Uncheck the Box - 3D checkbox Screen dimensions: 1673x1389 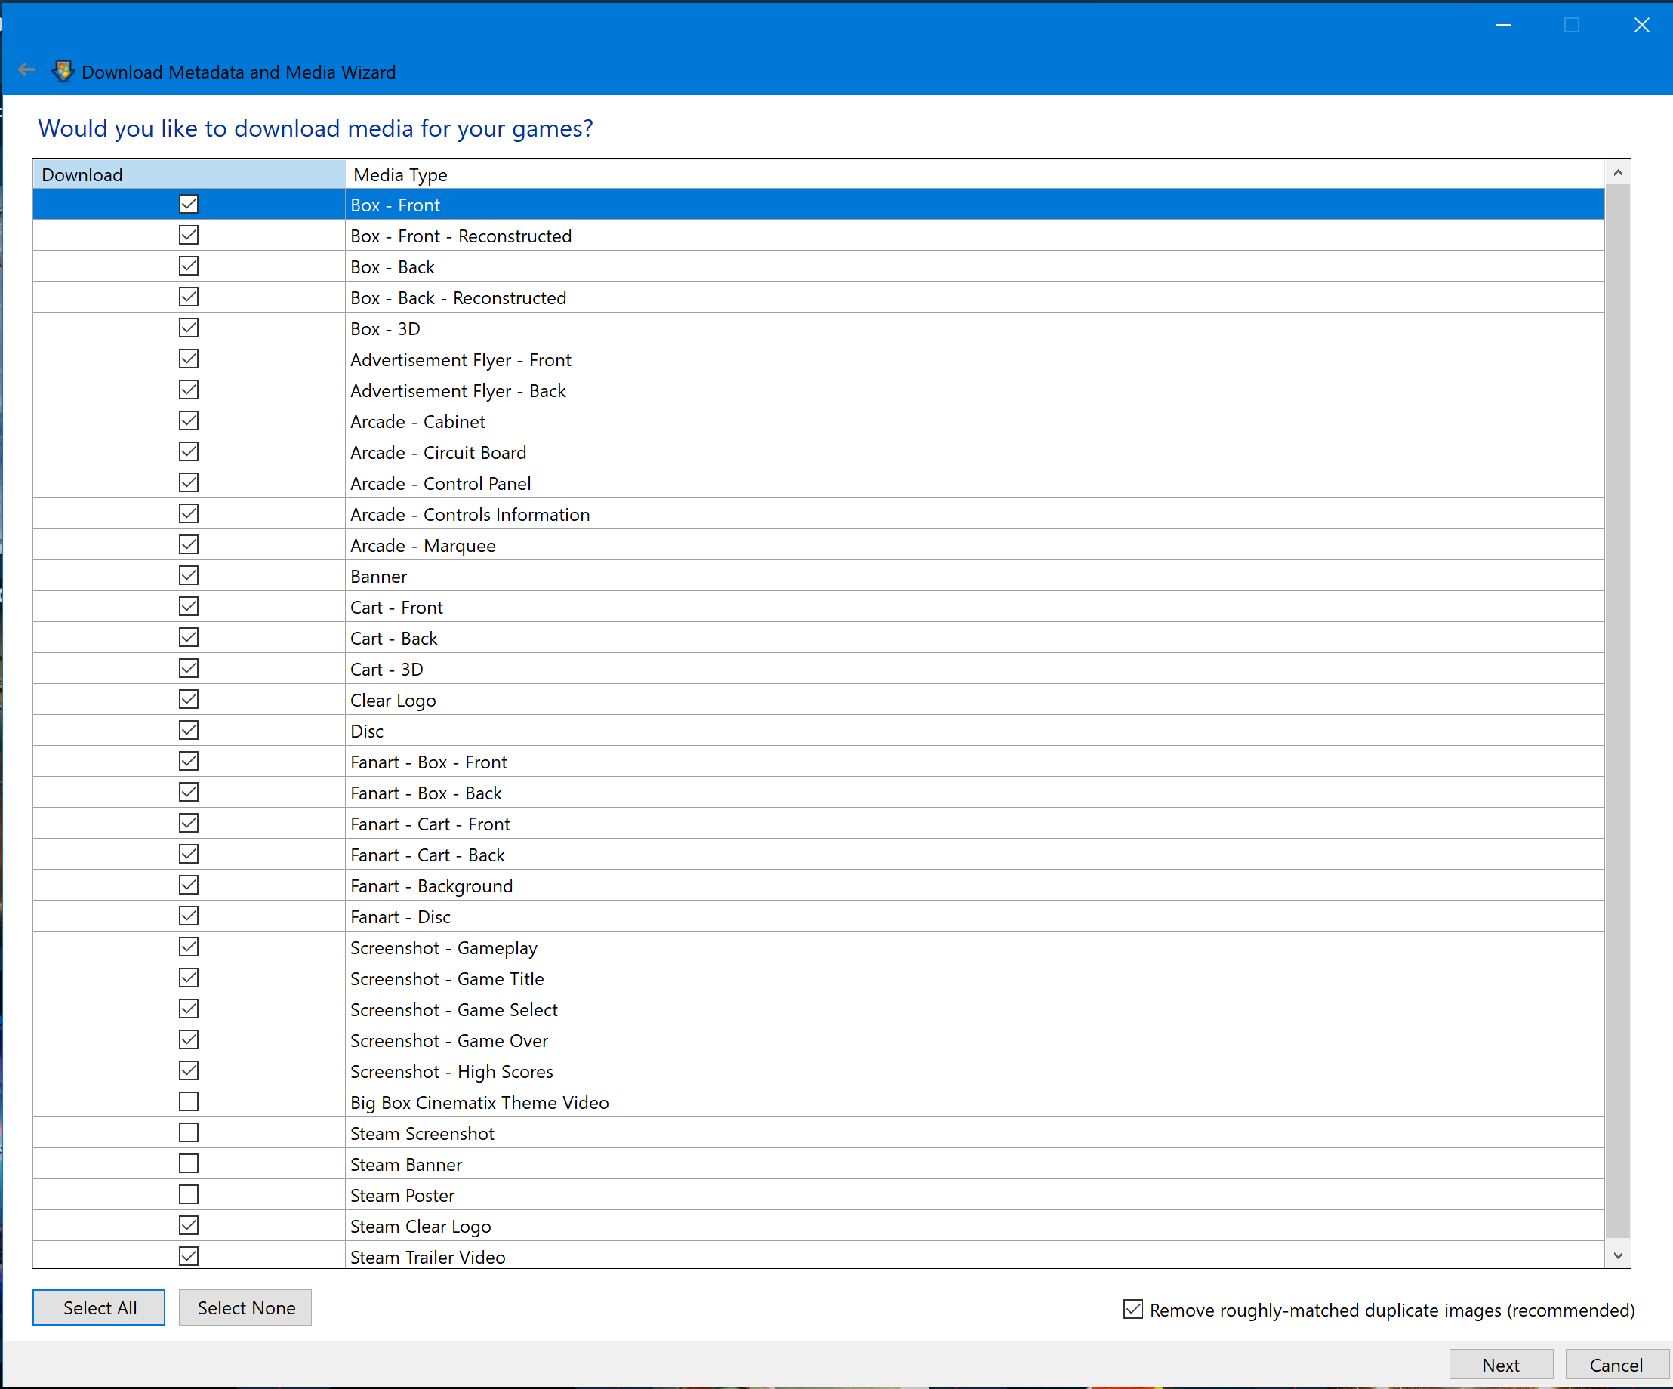(189, 328)
